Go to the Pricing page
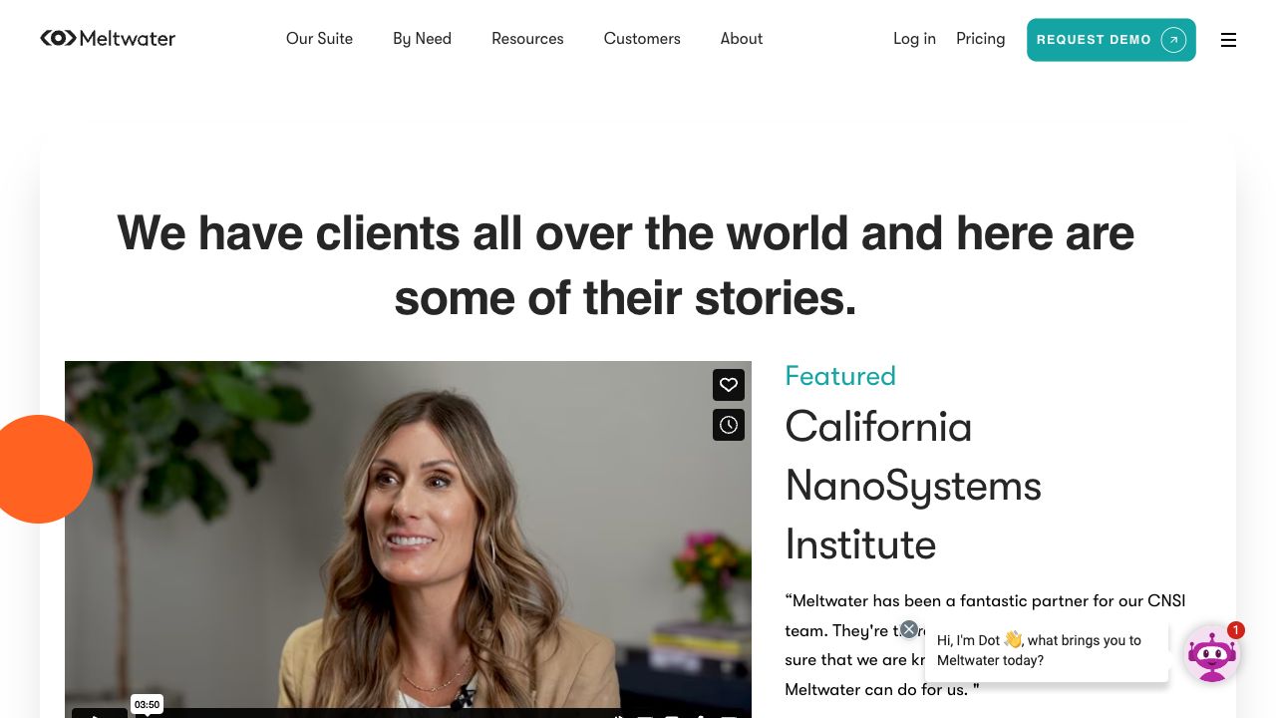This screenshot has width=1276, height=718. tap(980, 39)
